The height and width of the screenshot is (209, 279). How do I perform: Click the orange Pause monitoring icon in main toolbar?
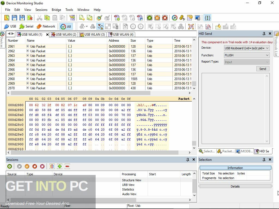[x=157, y=18]
